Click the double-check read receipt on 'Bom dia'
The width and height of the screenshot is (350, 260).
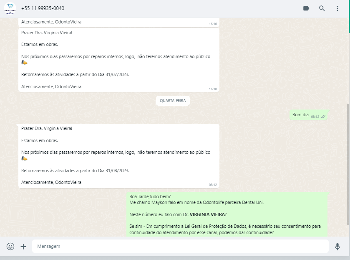click(323, 117)
